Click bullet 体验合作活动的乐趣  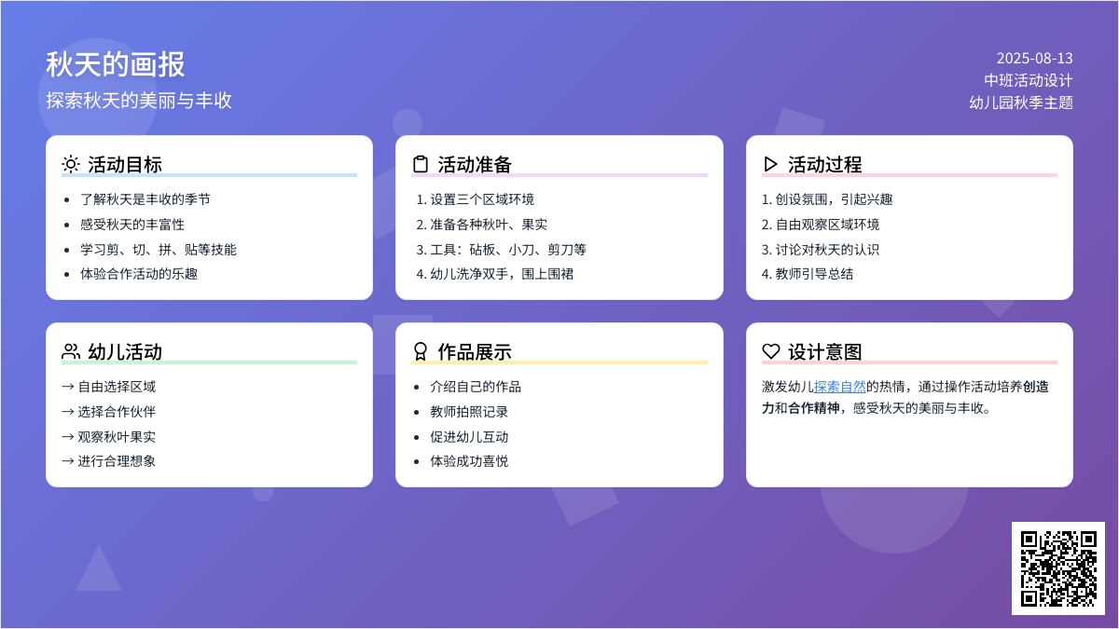coord(139,273)
